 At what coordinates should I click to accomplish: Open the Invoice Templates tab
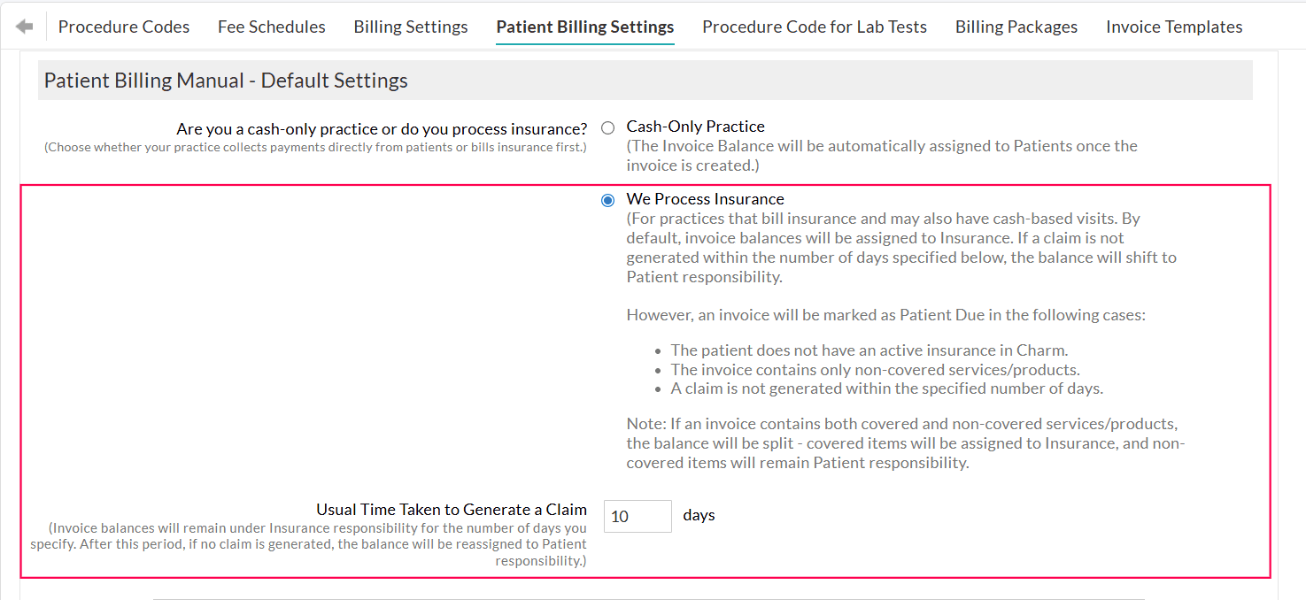click(1173, 27)
